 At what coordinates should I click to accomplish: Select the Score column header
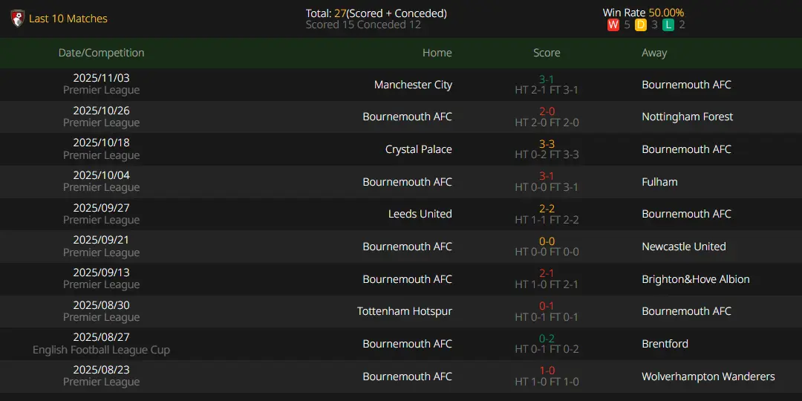click(547, 53)
